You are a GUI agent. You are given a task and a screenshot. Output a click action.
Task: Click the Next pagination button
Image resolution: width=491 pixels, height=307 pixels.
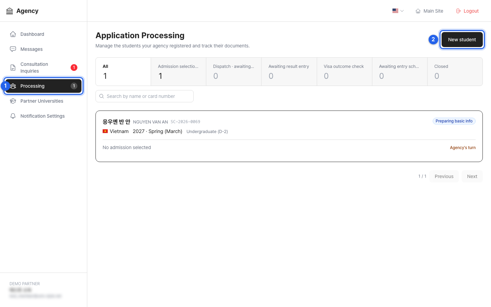(472, 176)
